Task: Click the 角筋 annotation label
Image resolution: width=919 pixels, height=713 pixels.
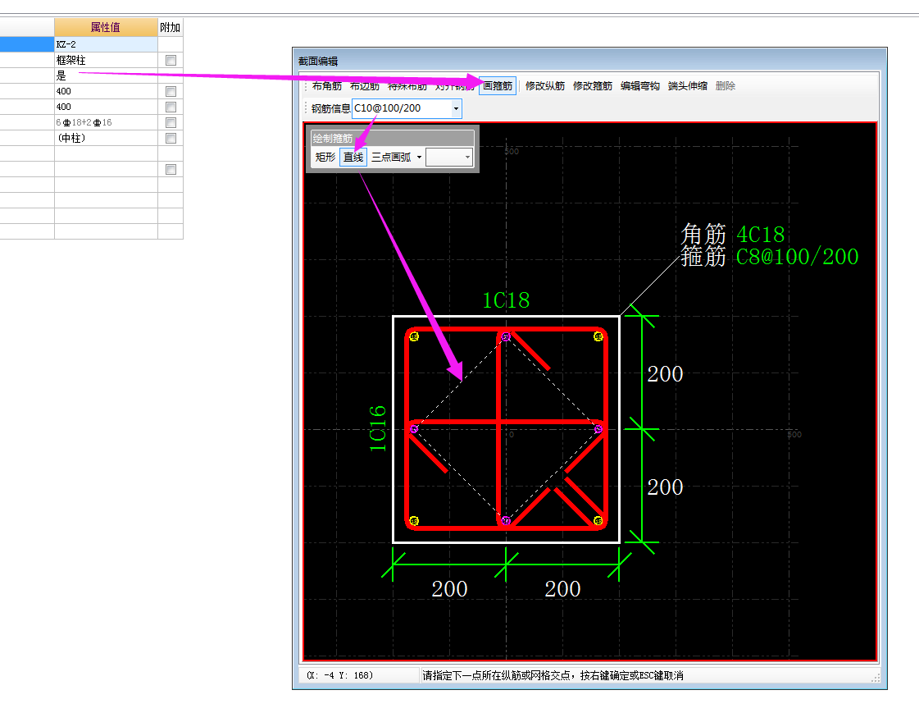Action: point(703,235)
